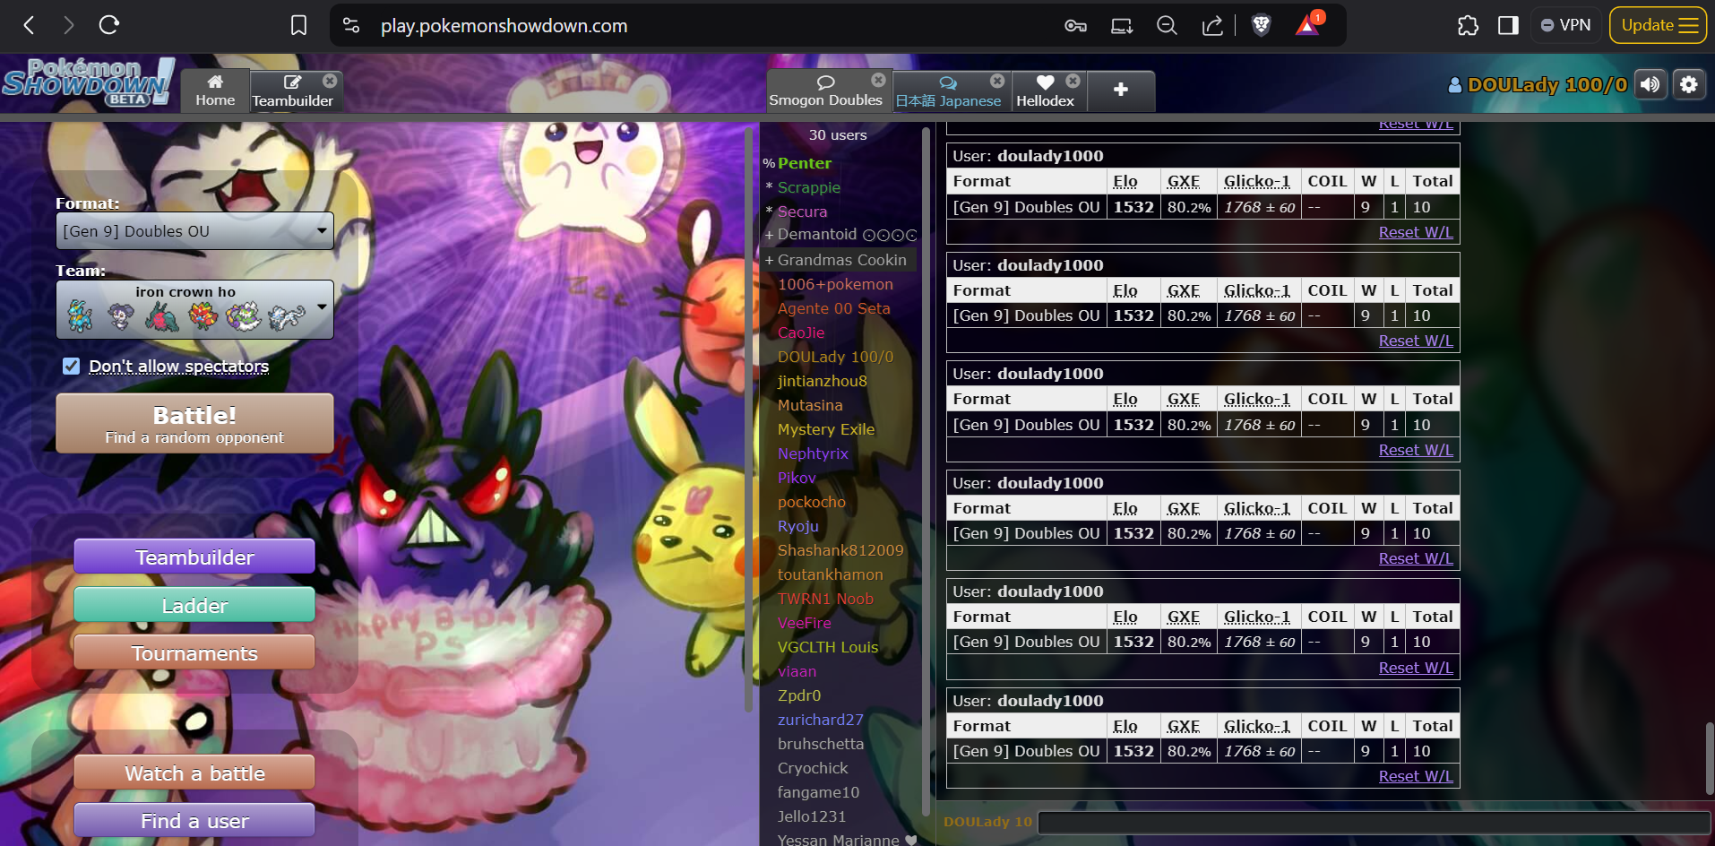This screenshot has width=1715, height=846.
Task: Click Elo header in first table
Action: (x=1125, y=181)
